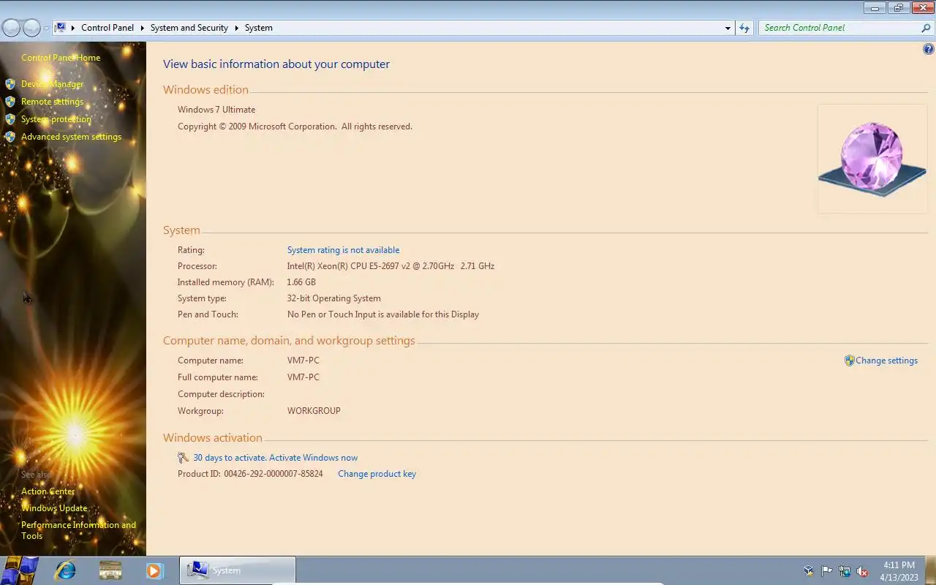Click the muted volume tray icon
Viewport: 936px width, 585px height.
(863, 571)
